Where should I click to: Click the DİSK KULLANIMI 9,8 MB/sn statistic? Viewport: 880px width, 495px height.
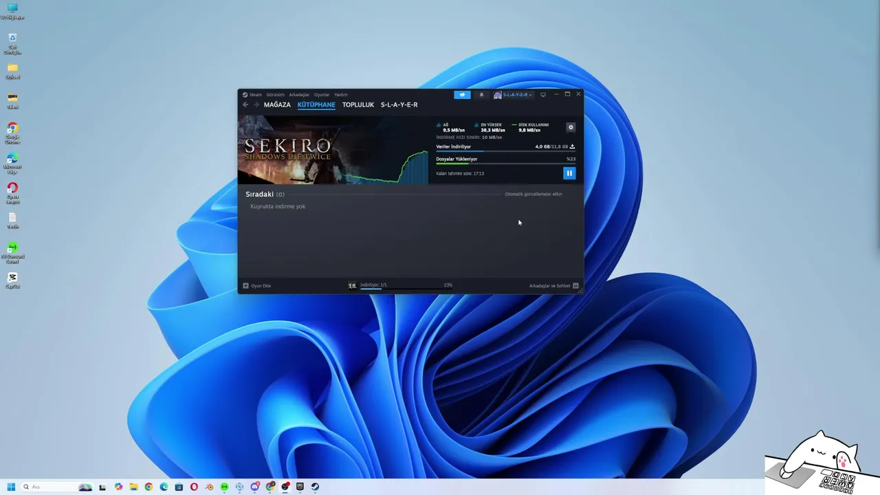530,127
